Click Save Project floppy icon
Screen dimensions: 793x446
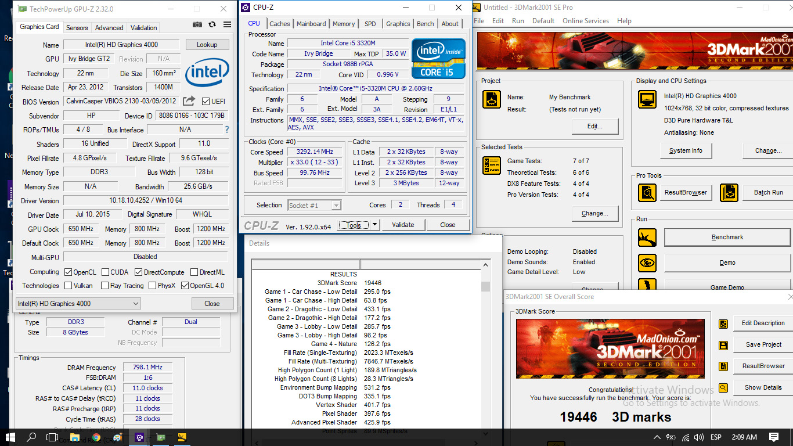tap(723, 345)
